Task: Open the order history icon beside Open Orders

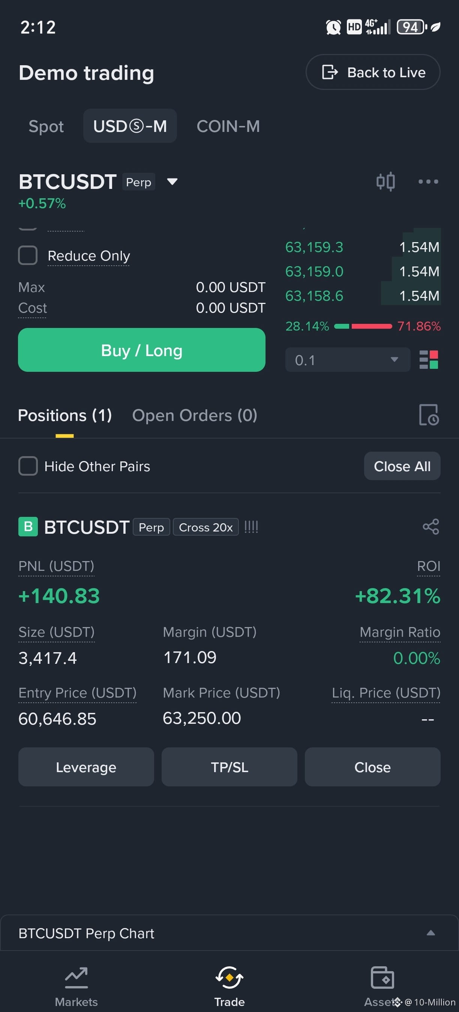Action: coord(428,415)
